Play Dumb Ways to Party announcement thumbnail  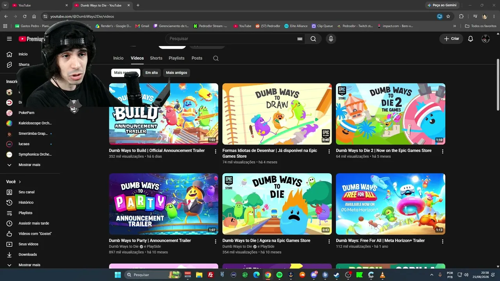[164, 204]
